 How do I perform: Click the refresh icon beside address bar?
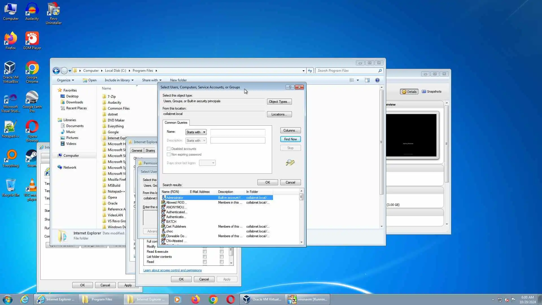310,71
